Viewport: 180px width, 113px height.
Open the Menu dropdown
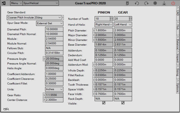(16, 3)
